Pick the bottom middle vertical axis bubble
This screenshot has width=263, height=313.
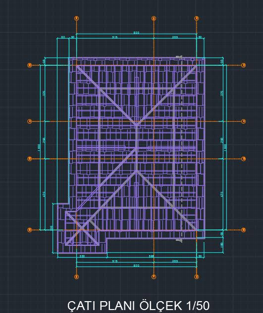[x=154, y=277]
